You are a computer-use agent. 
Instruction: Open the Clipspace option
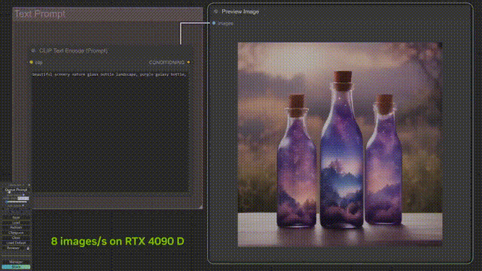coord(16,233)
